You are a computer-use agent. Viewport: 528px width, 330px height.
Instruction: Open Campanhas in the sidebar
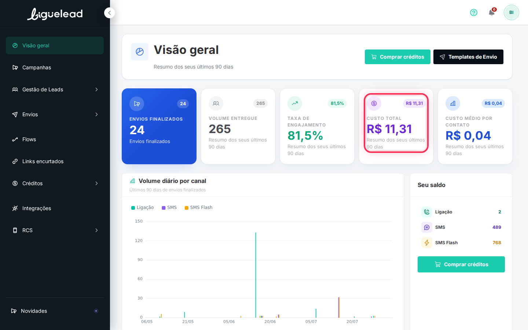click(55, 67)
